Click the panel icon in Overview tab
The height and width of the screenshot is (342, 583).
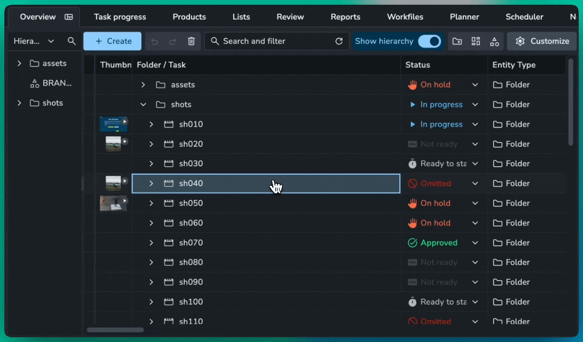coord(69,17)
